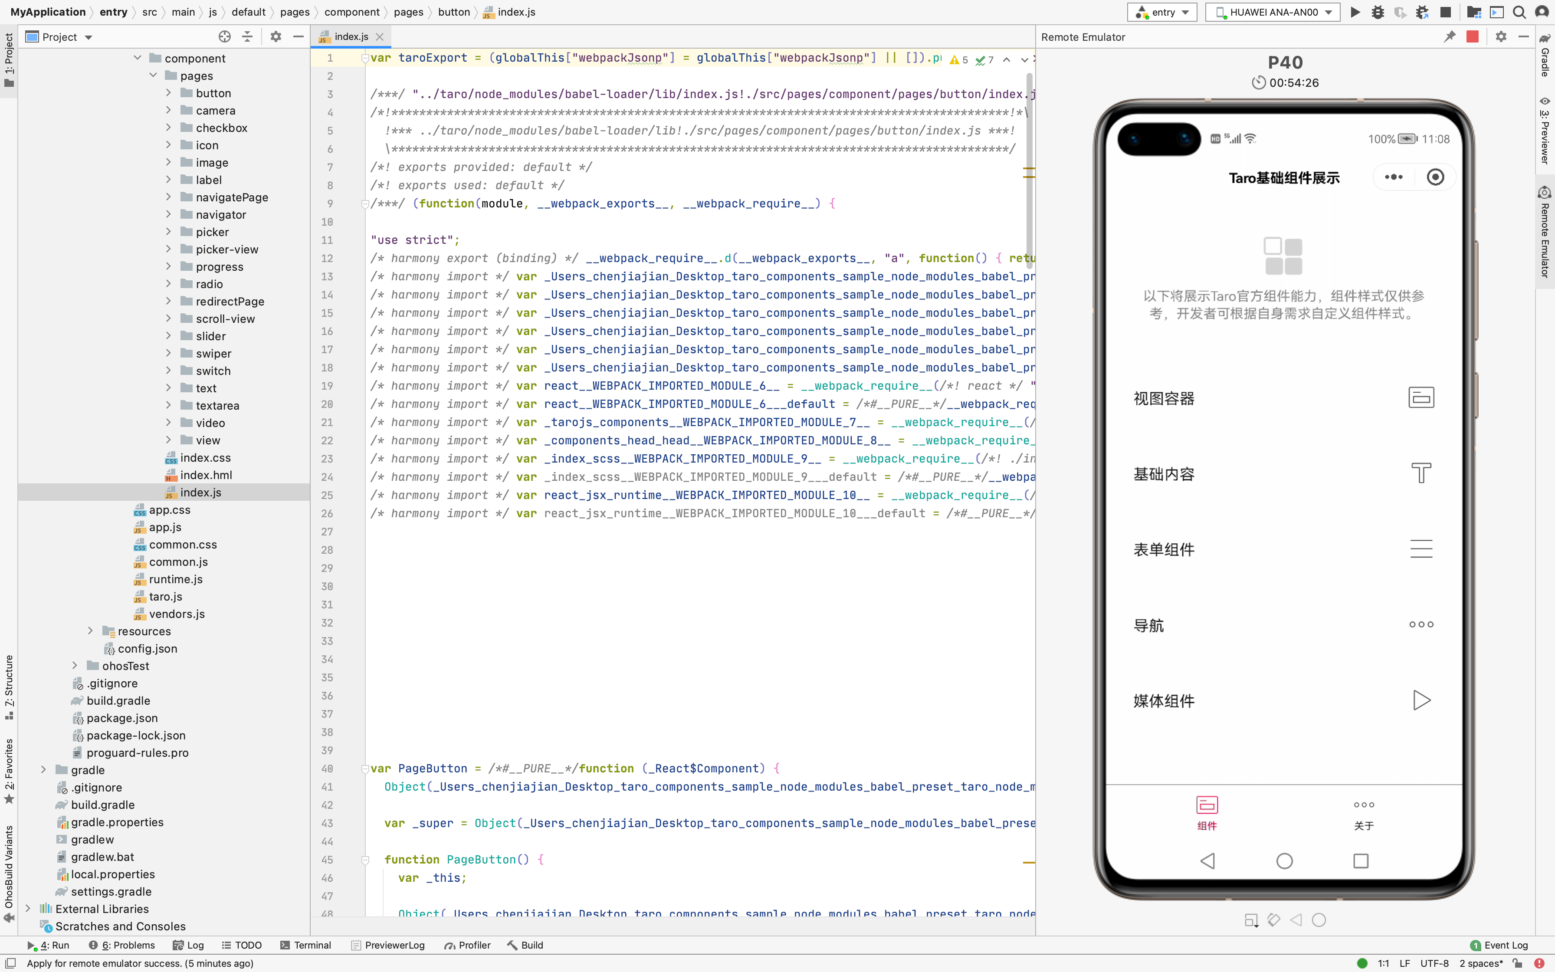Image resolution: width=1555 pixels, height=972 pixels.
Task: Click the Debug bug icon
Action: (x=1378, y=12)
